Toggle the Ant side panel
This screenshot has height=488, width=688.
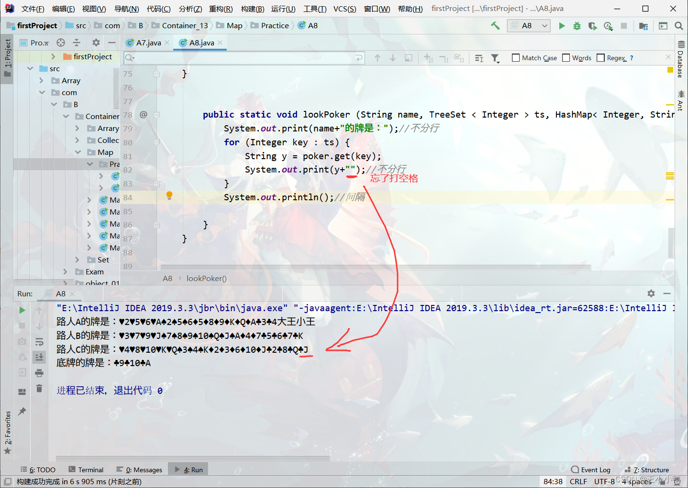681,100
